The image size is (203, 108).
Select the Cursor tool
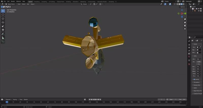[3, 15]
